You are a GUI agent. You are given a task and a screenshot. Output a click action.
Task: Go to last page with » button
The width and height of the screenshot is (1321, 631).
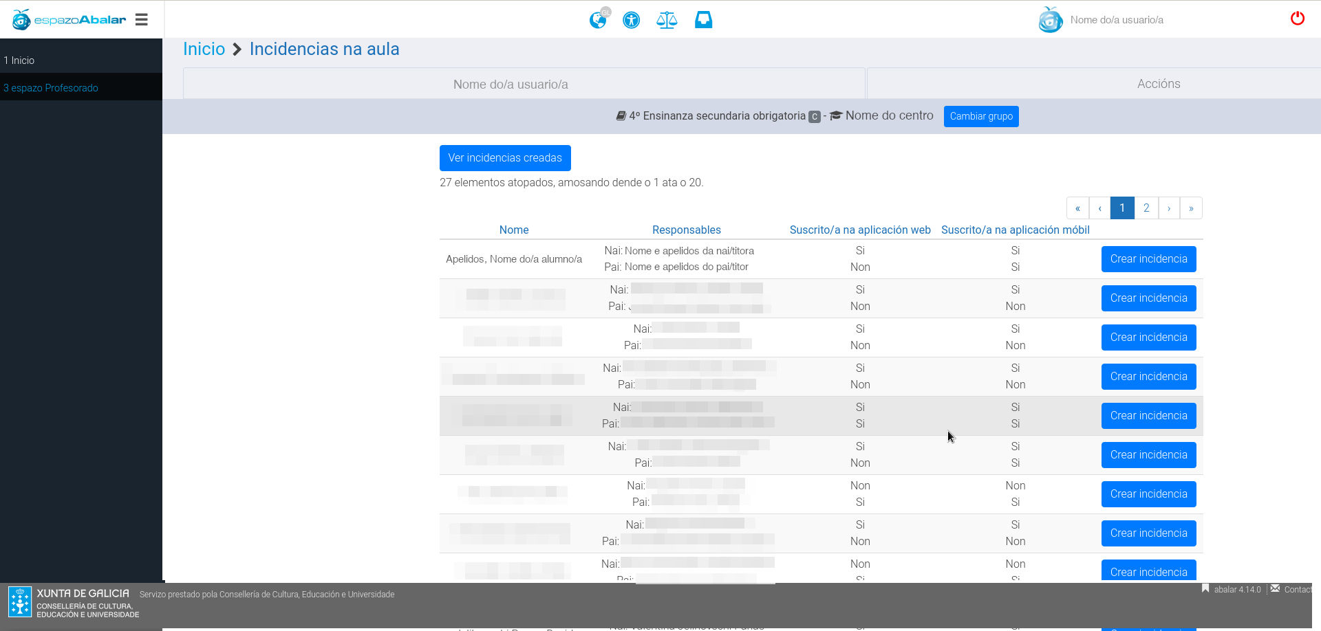click(x=1191, y=208)
